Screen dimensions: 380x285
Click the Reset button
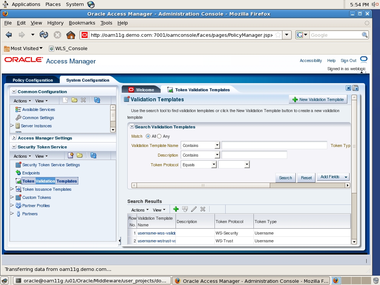coord(306,178)
